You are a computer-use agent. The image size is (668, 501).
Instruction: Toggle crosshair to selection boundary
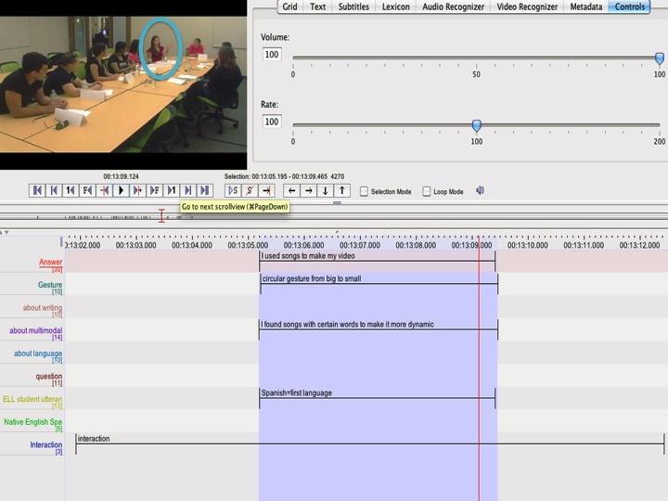(x=266, y=190)
